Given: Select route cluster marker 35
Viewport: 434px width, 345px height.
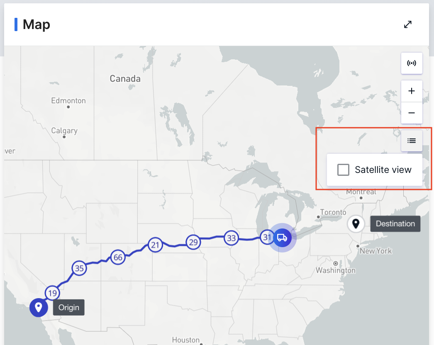Looking at the screenshot, I should click(79, 268).
